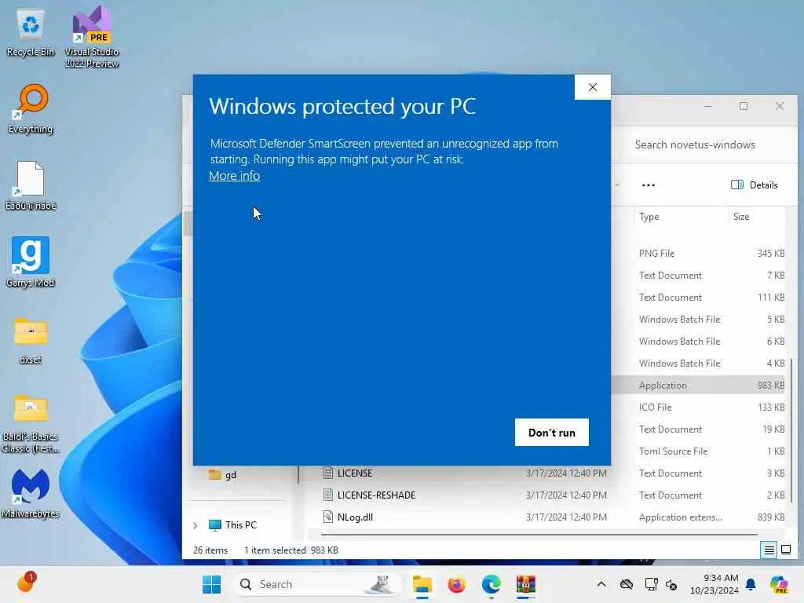Click the horizontal scrollbar in Explorer

click(539, 535)
